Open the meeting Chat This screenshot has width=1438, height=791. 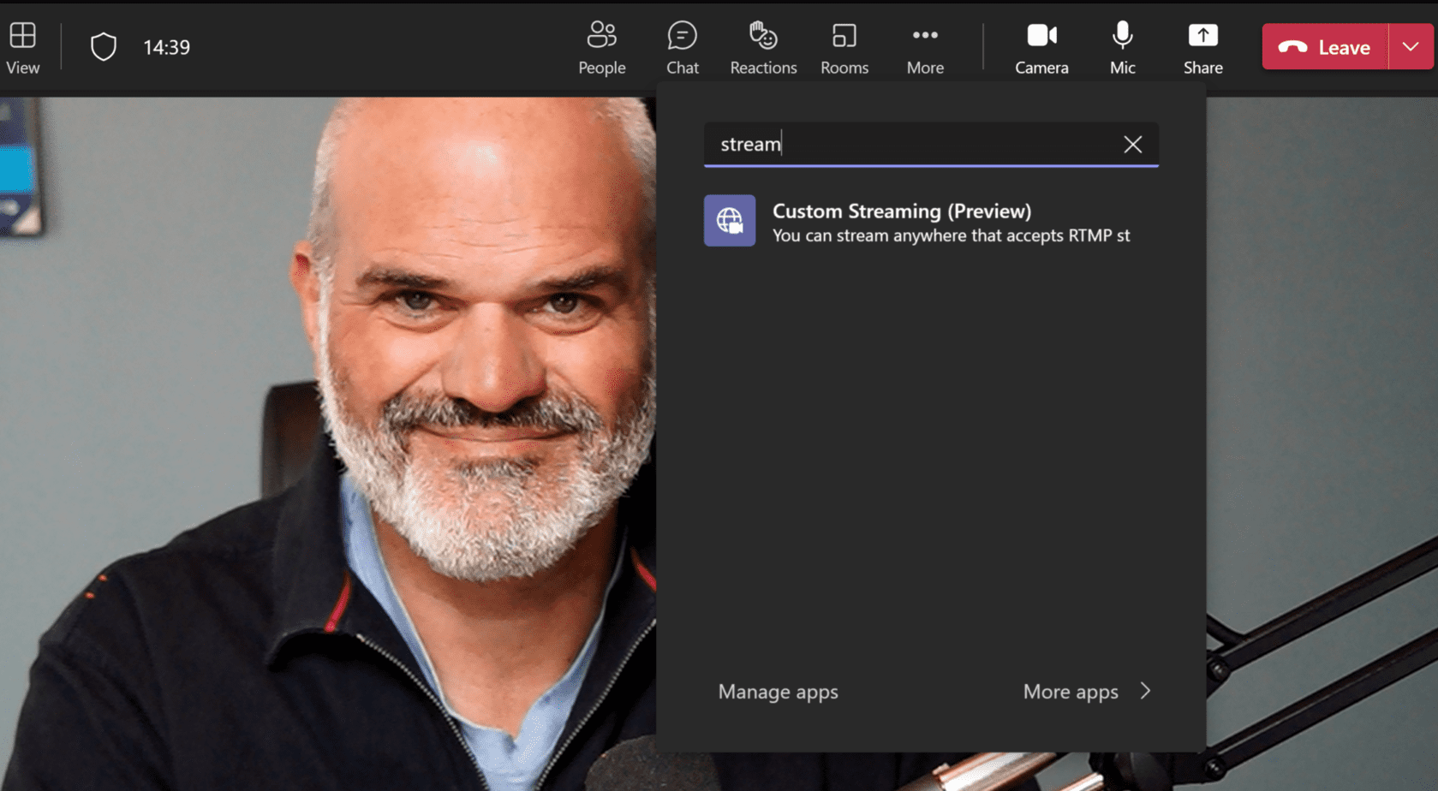[682, 47]
